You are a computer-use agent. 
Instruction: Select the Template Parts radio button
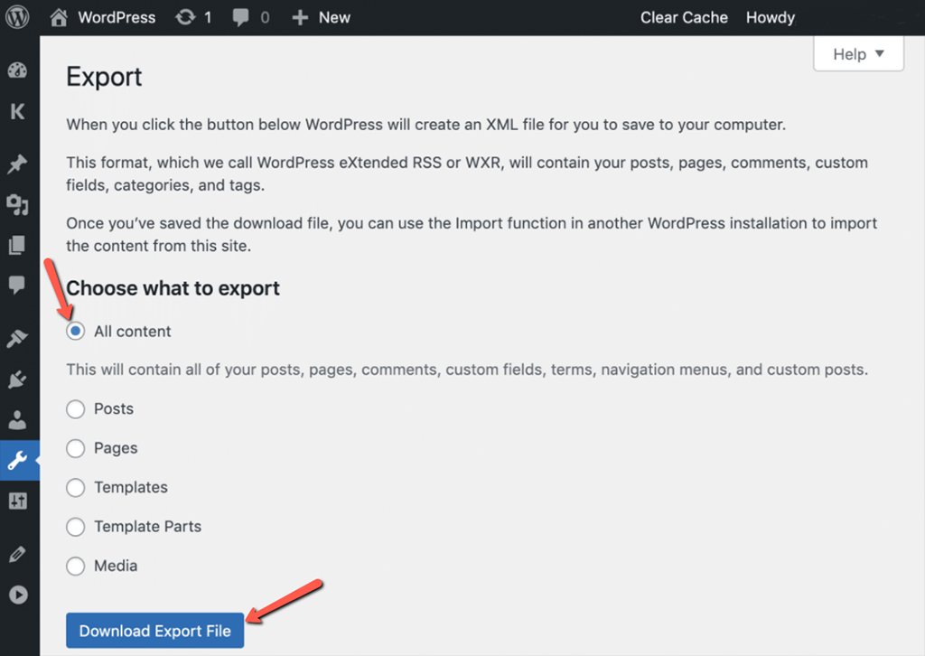(75, 526)
